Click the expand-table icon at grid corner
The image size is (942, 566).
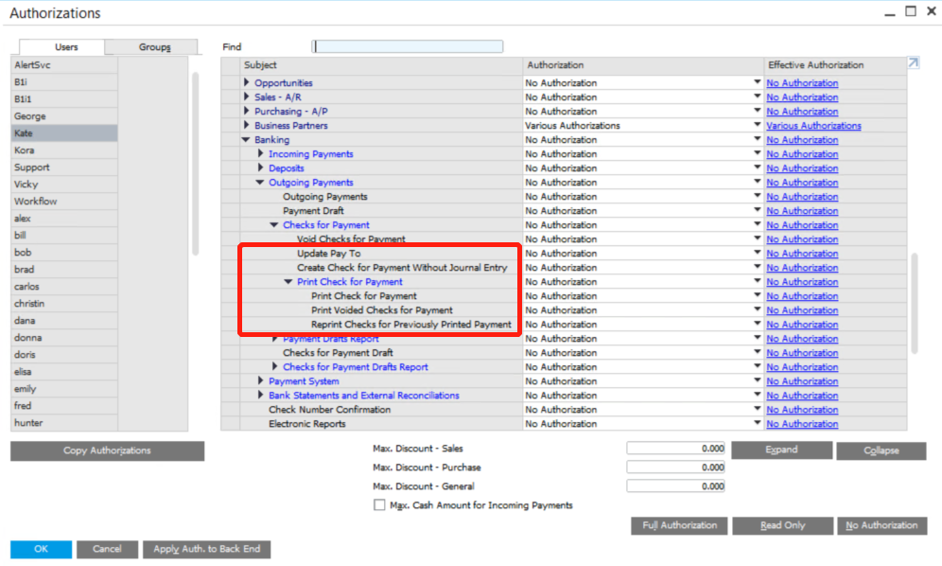click(x=913, y=63)
